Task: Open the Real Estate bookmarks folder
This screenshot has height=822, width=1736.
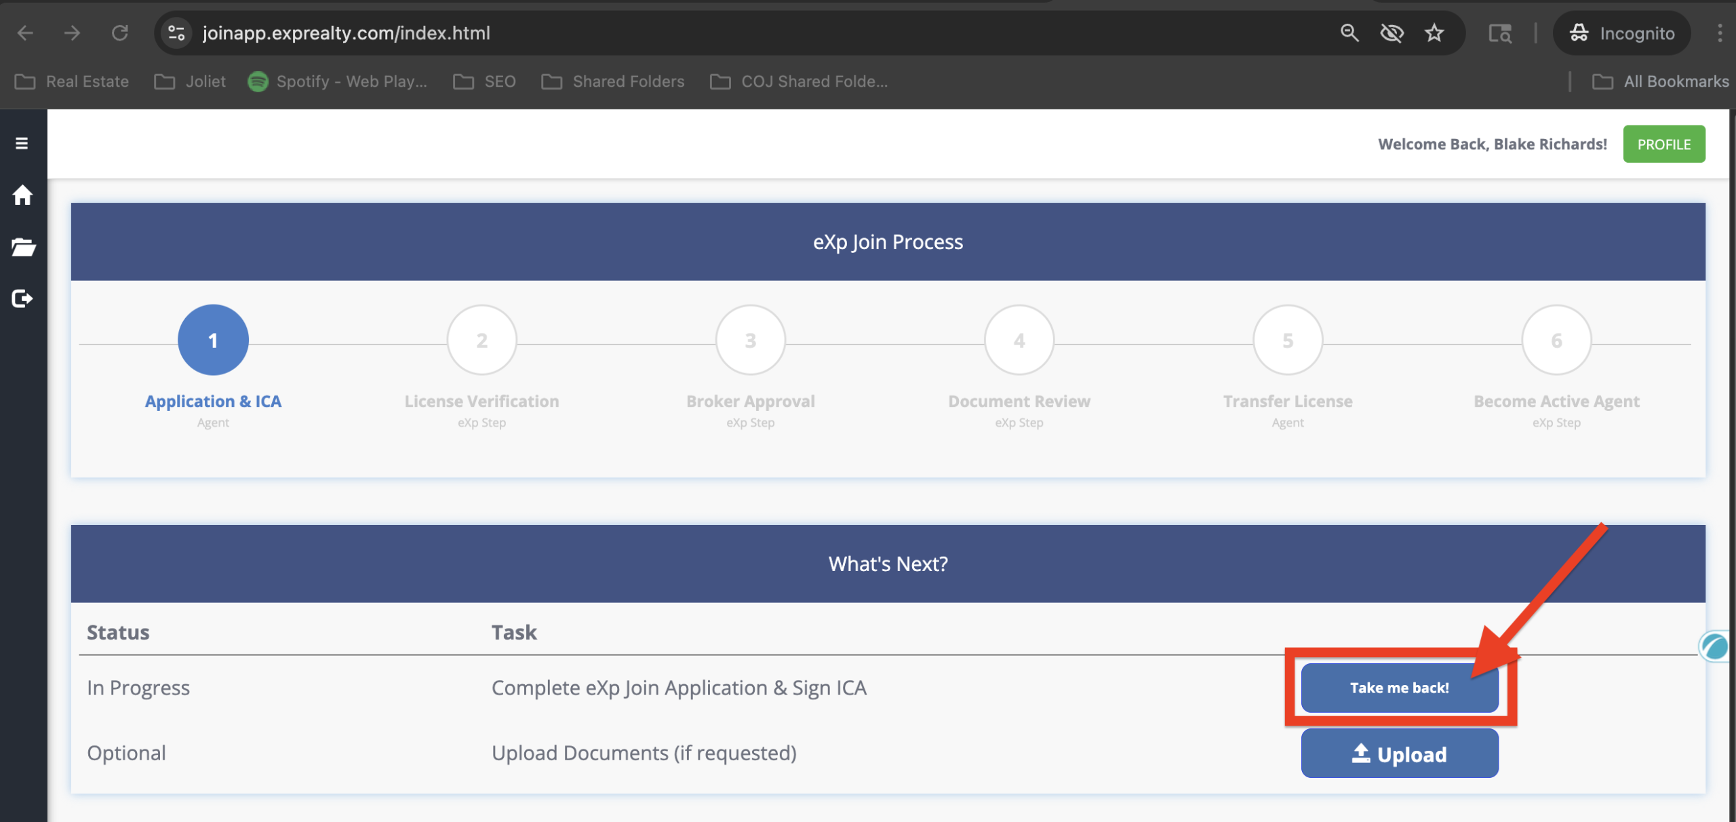Action: 72,81
